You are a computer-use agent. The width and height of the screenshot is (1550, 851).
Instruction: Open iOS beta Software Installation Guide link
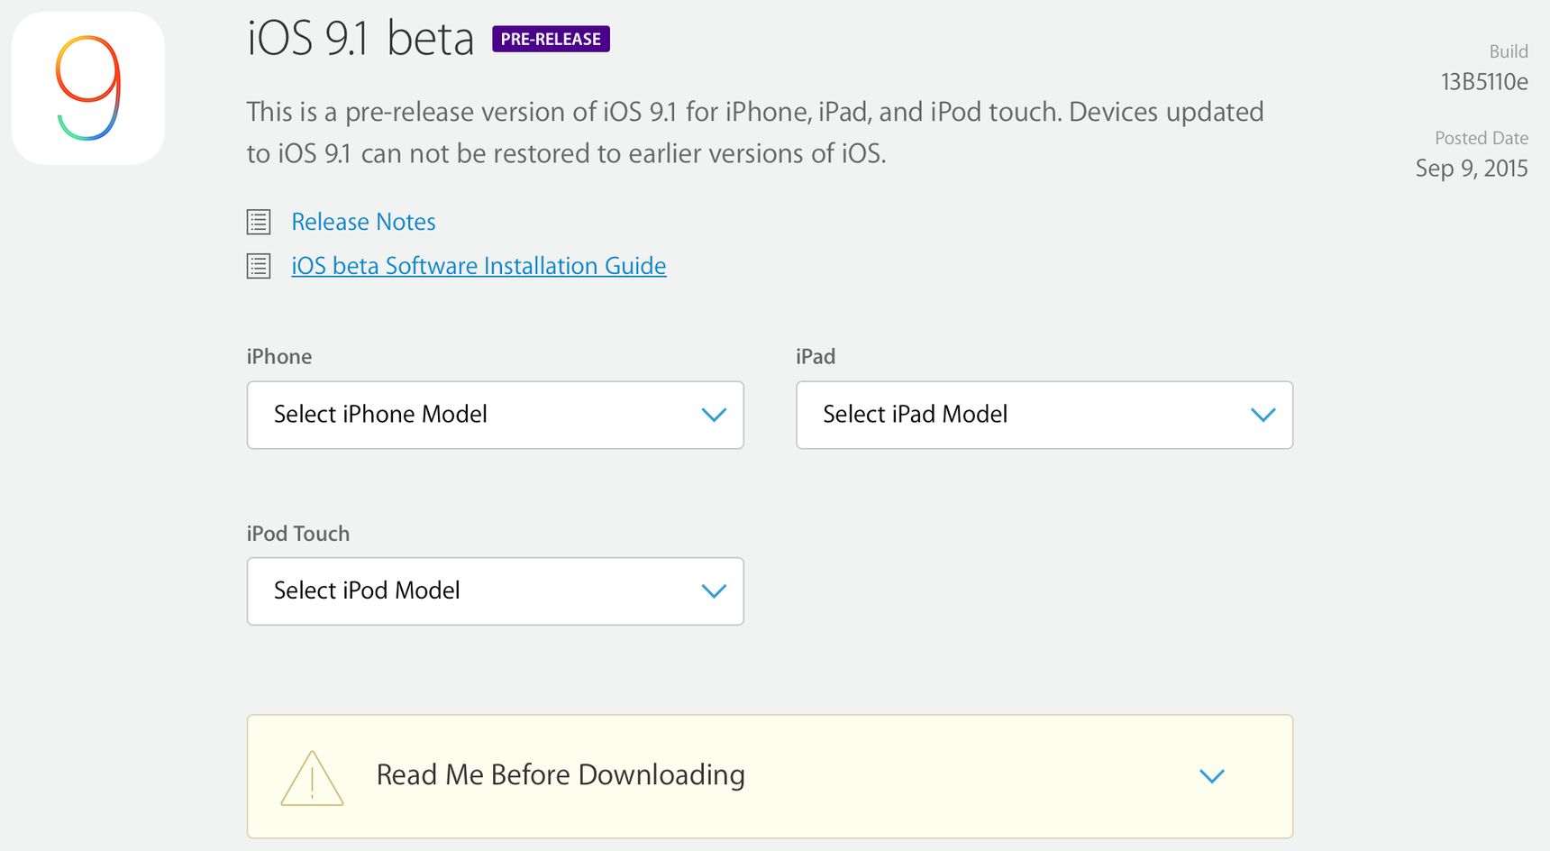(x=479, y=266)
